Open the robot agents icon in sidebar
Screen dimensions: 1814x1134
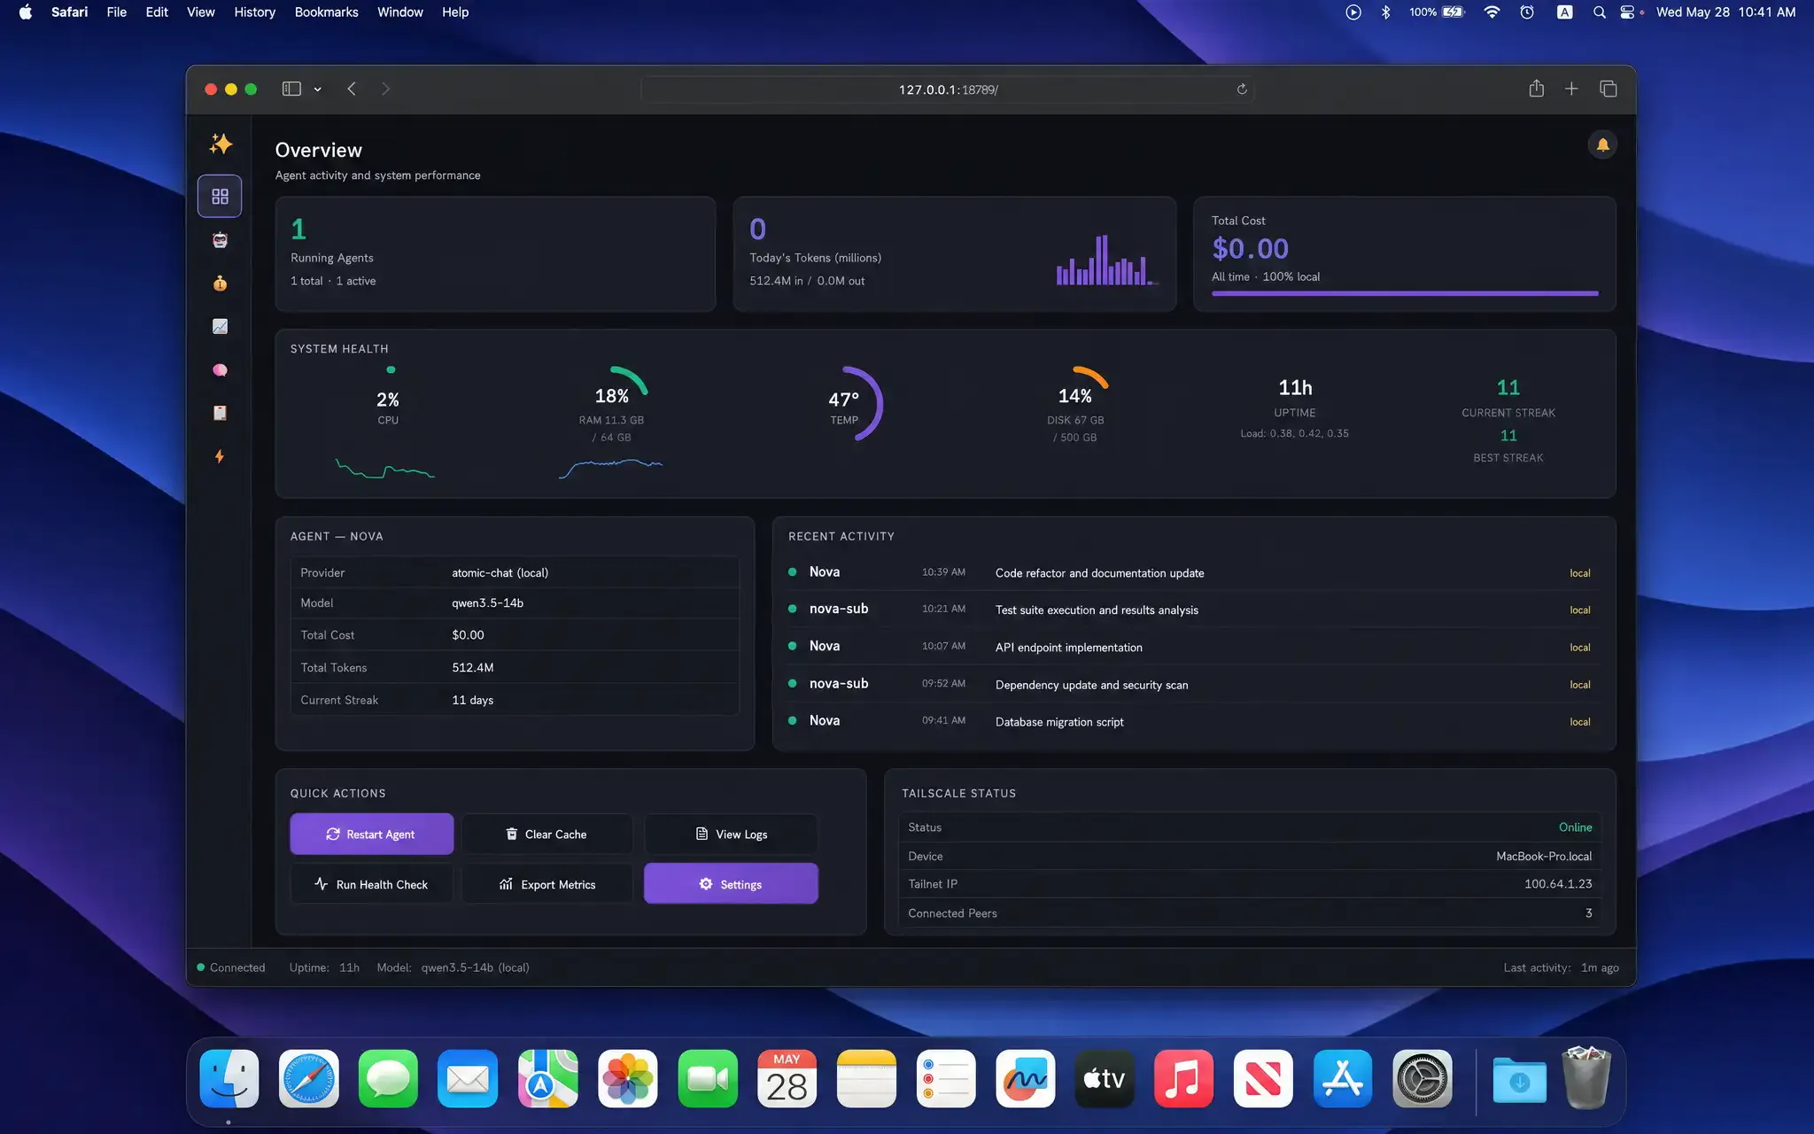coord(220,240)
